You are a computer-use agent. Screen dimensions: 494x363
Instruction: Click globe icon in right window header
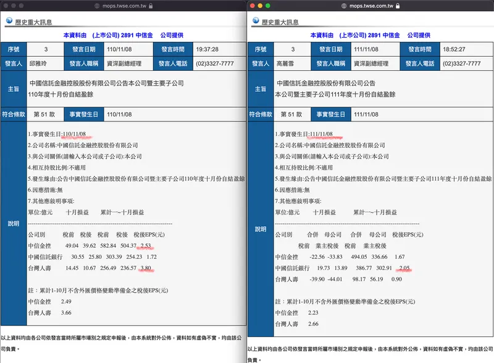pos(256,21)
